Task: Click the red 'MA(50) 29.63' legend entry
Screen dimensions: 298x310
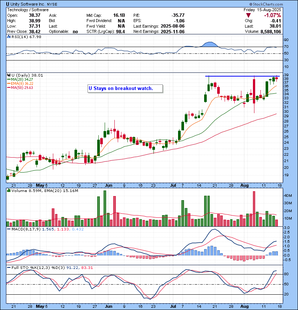Action: pos(20,87)
